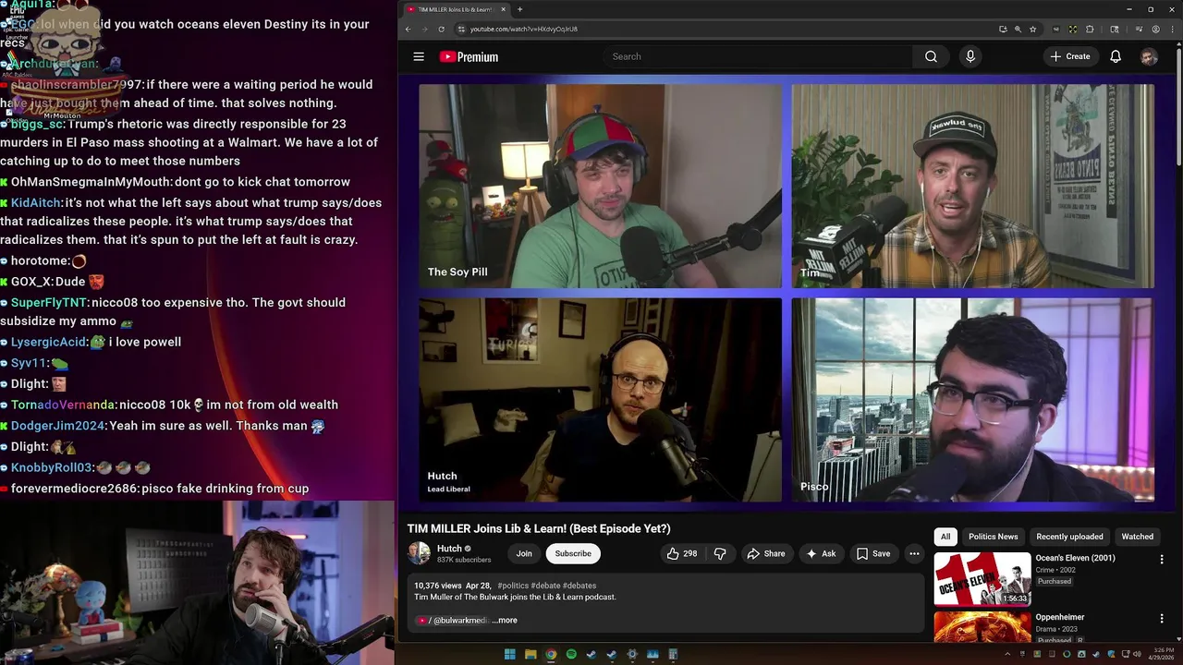Click the Ask button
This screenshot has width=1183, height=665.
point(821,553)
